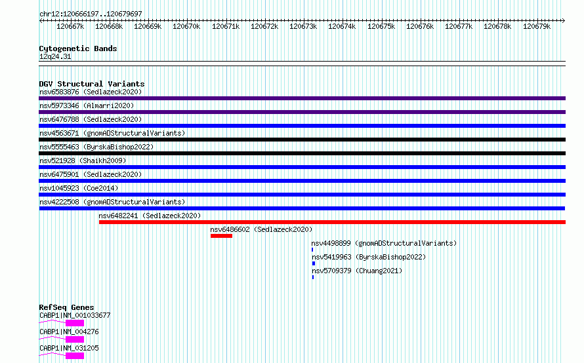584x363 pixels.
Task: Click the 120671k ruler tick label
Action: (x=226, y=26)
